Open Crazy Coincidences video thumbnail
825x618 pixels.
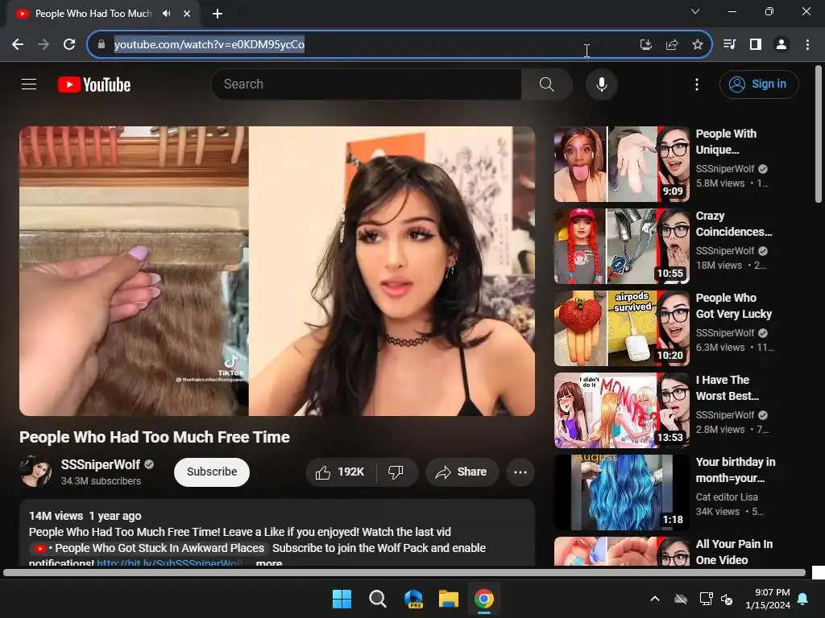pos(621,246)
